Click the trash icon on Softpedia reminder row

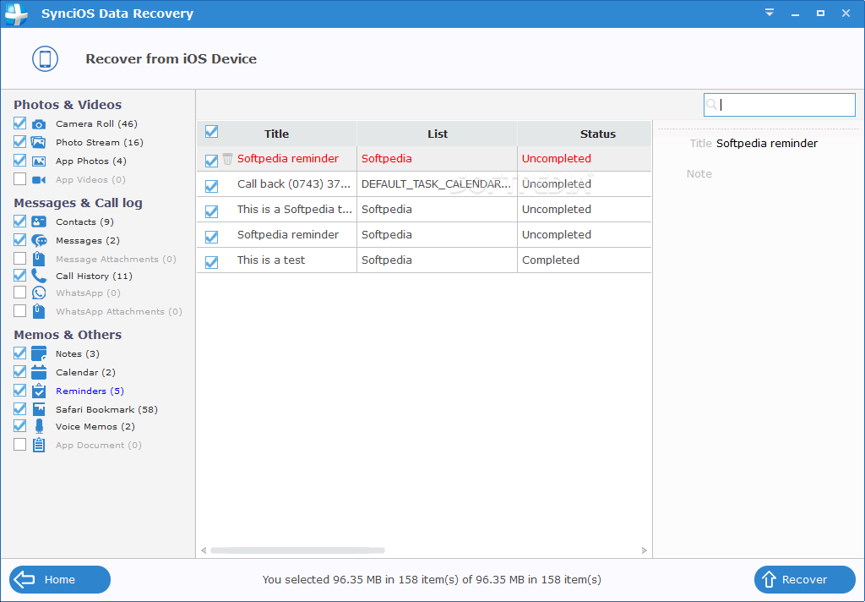tap(227, 159)
